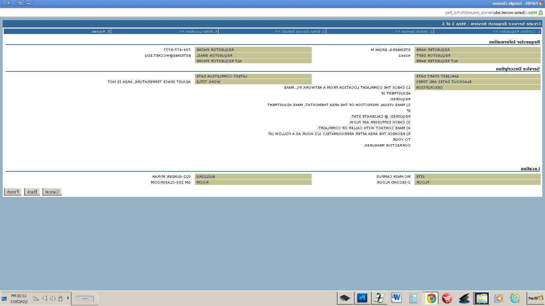Switch to Google Chrome in the taskbar

431,299
